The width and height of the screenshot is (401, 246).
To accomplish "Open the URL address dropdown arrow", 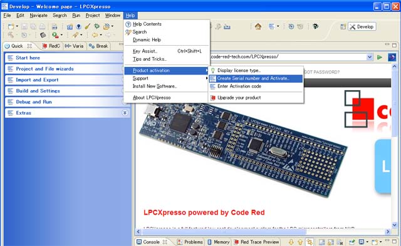I will tap(369, 57).
